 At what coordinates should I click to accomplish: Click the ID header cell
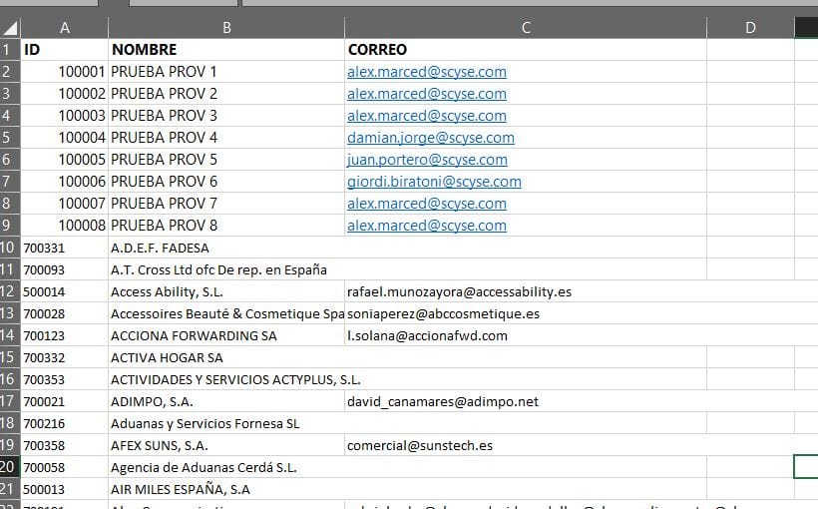coord(64,50)
